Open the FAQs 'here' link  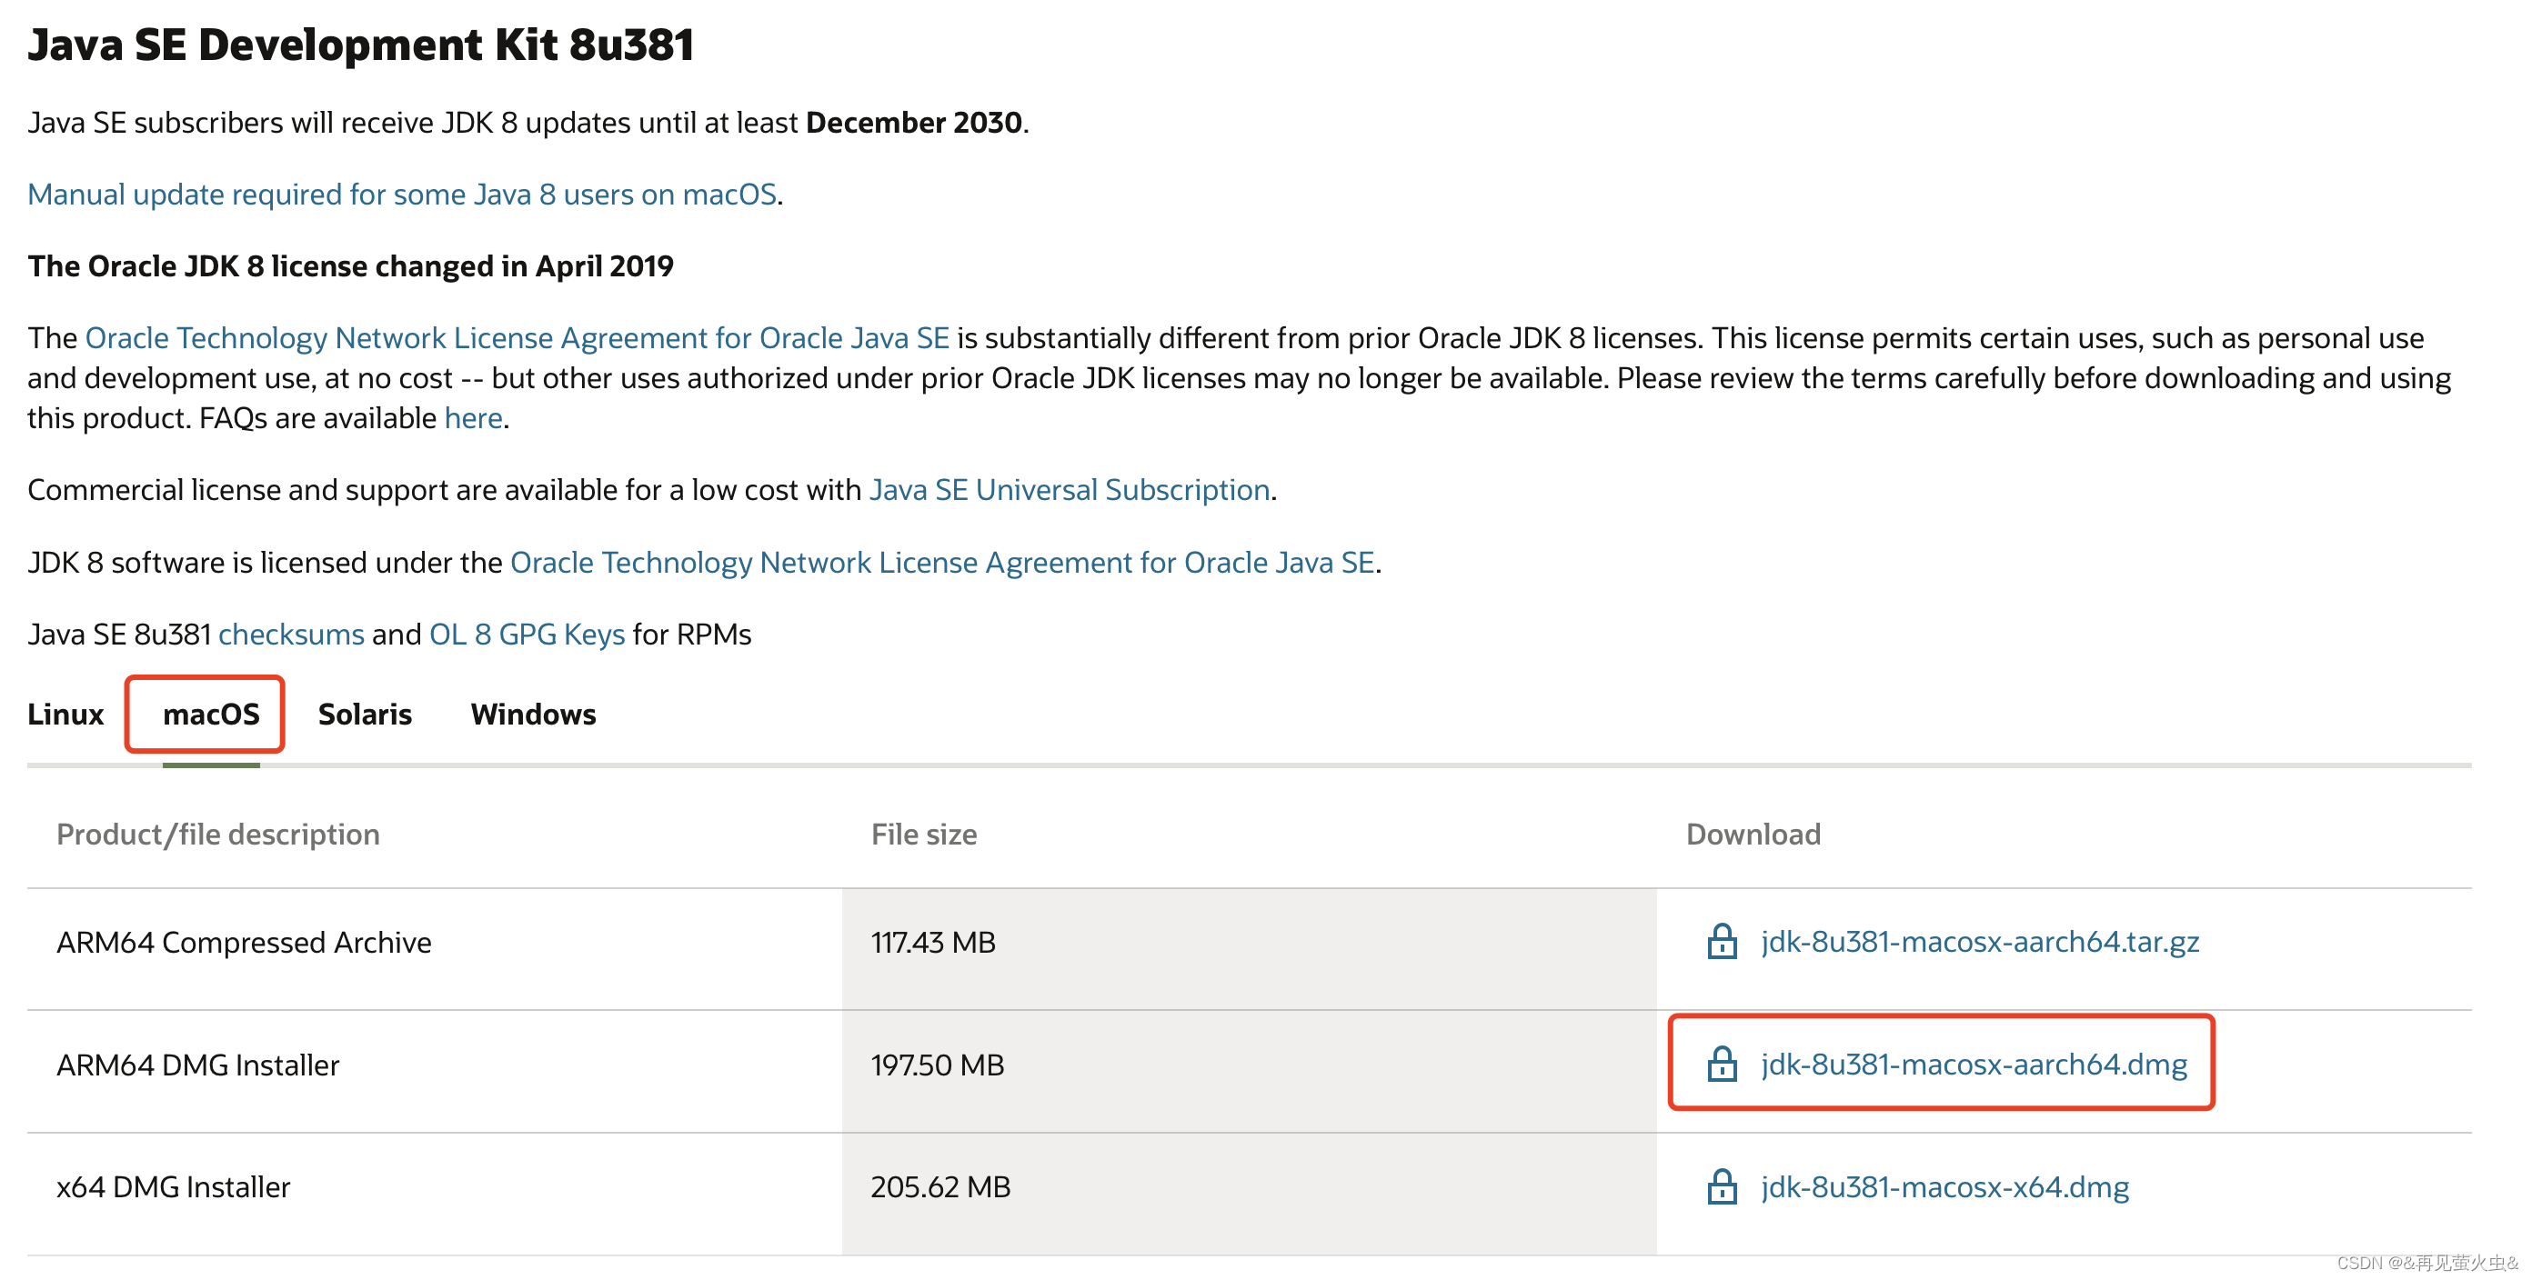pyautogui.click(x=473, y=418)
